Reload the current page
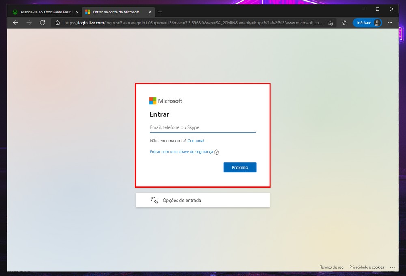 coord(42,23)
